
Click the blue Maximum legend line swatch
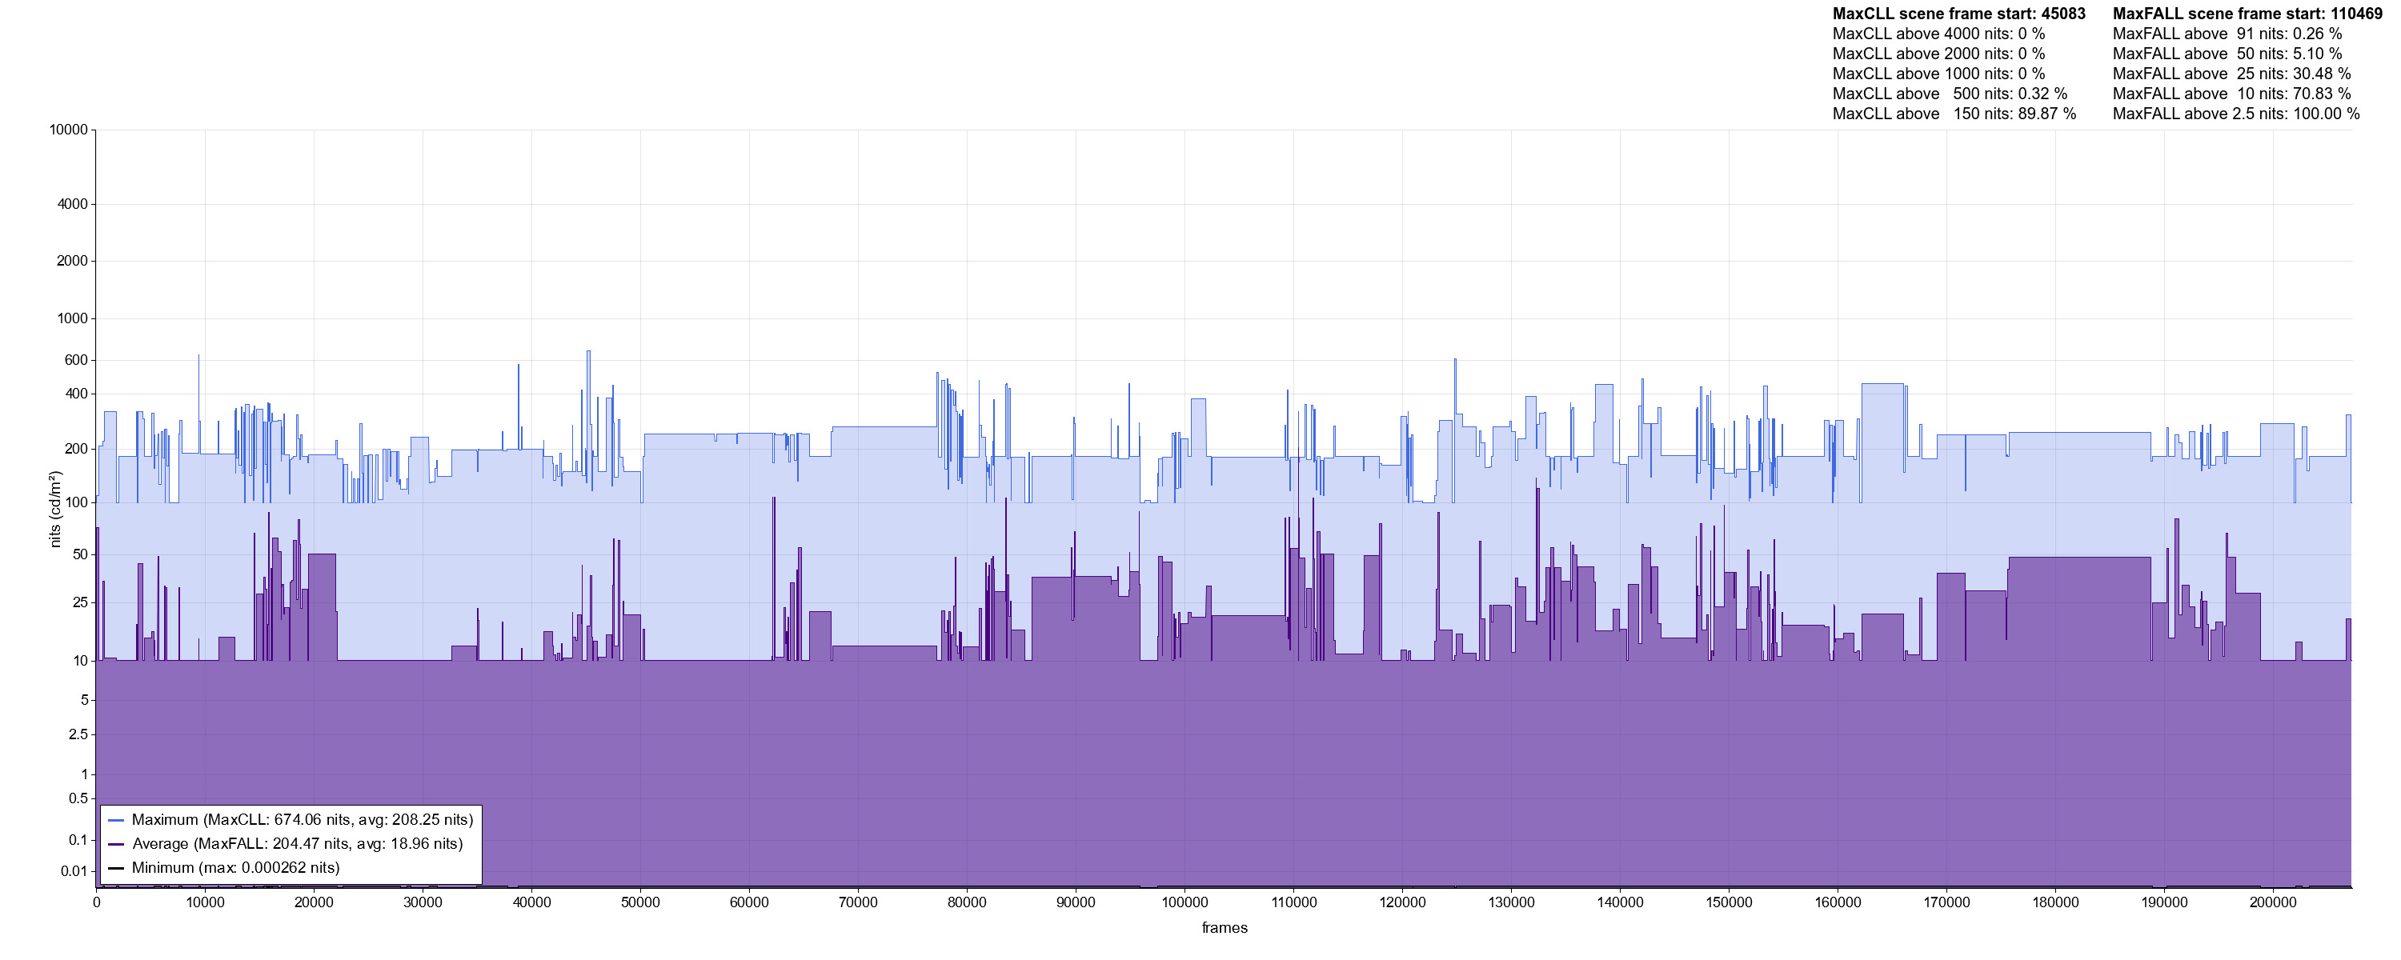tap(115, 820)
